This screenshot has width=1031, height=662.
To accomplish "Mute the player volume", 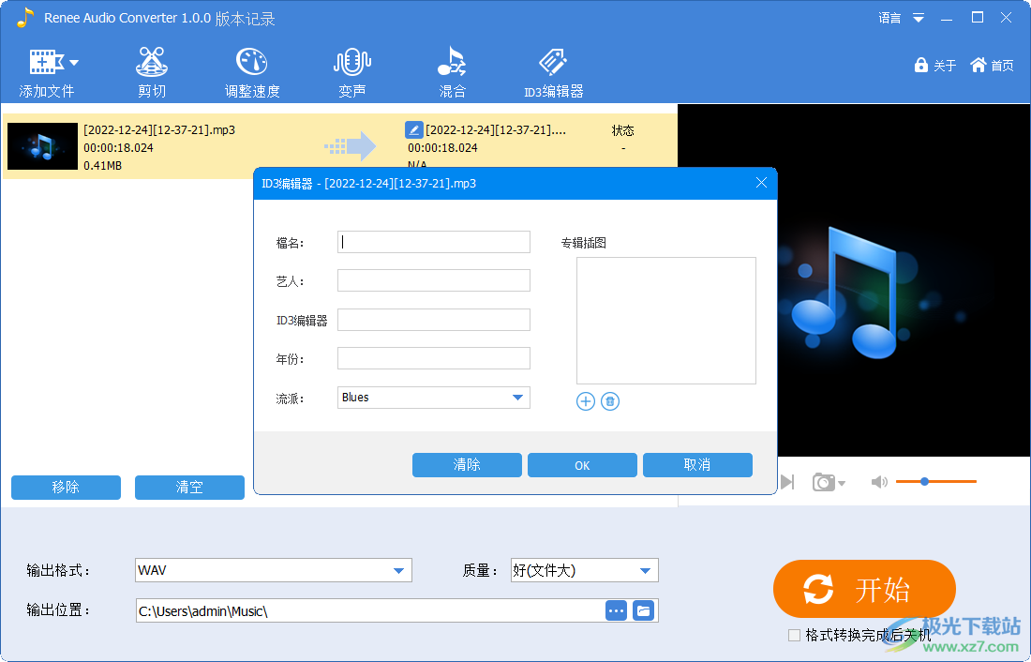I will click(879, 481).
